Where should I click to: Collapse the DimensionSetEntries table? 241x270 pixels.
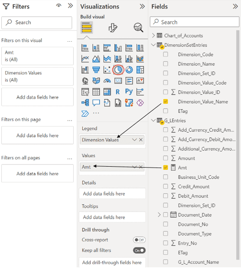pyautogui.click(x=153, y=45)
